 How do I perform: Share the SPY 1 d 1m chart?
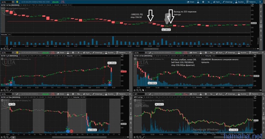coord(193,94)
